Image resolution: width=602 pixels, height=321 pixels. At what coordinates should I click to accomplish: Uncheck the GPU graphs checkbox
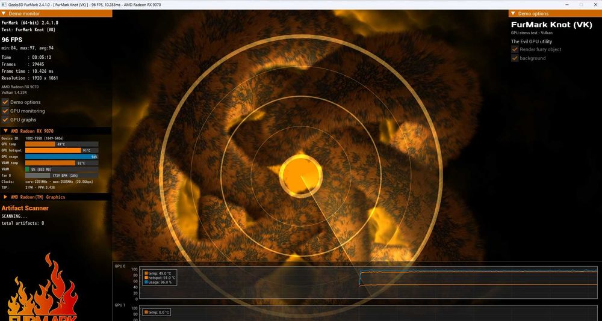click(x=5, y=120)
